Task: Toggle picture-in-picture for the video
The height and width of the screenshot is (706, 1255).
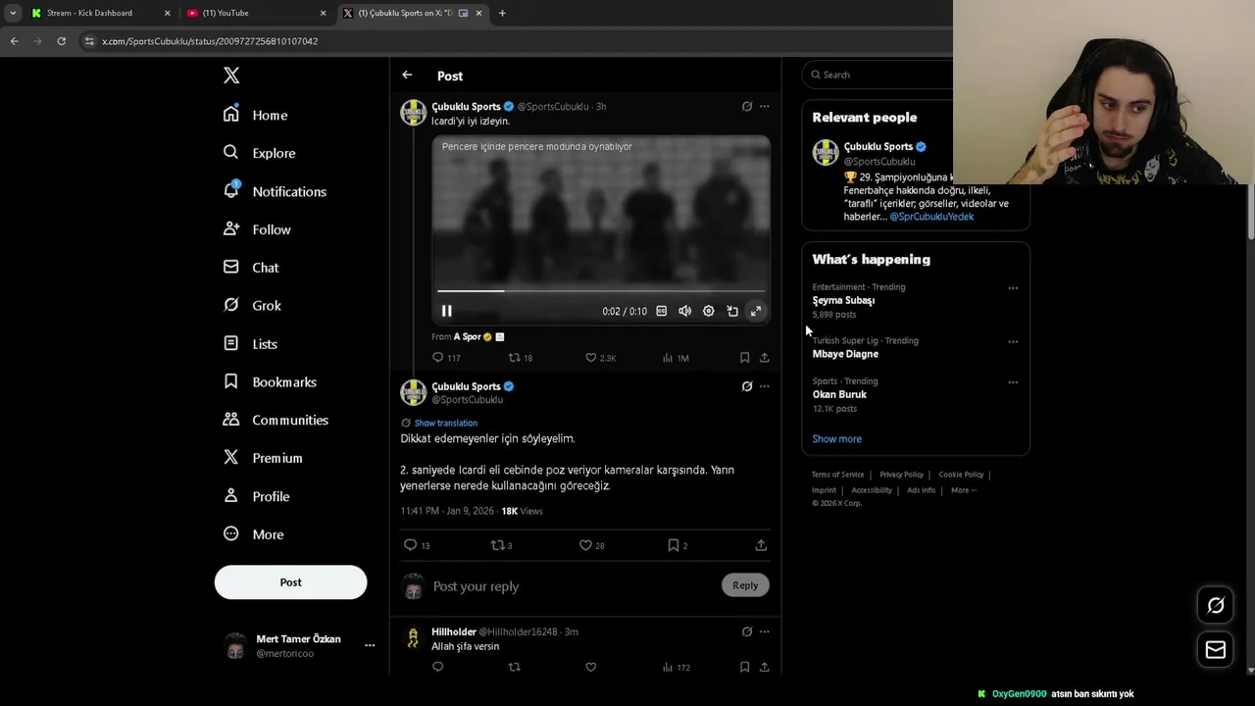Action: 732,311
